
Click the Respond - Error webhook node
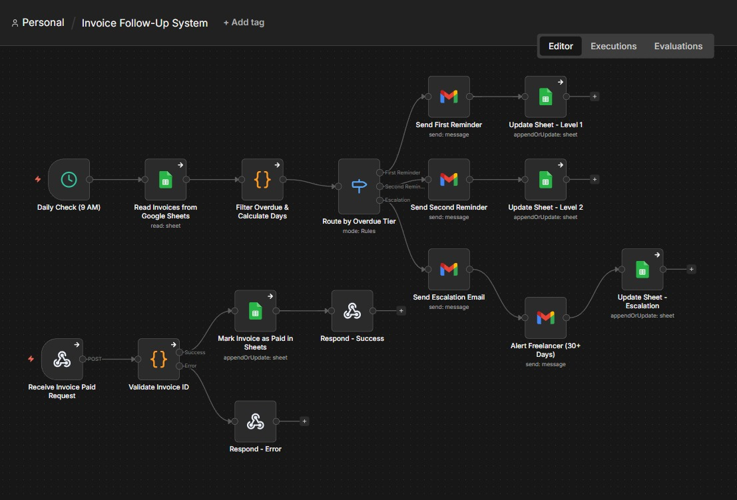coord(255,421)
